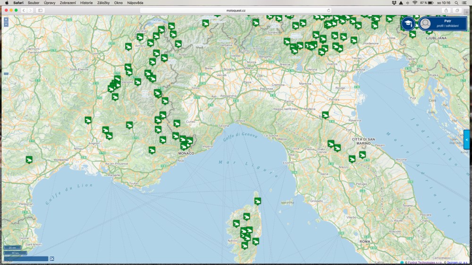
Task: Click the motoquest.cz address bar
Action: click(235, 10)
